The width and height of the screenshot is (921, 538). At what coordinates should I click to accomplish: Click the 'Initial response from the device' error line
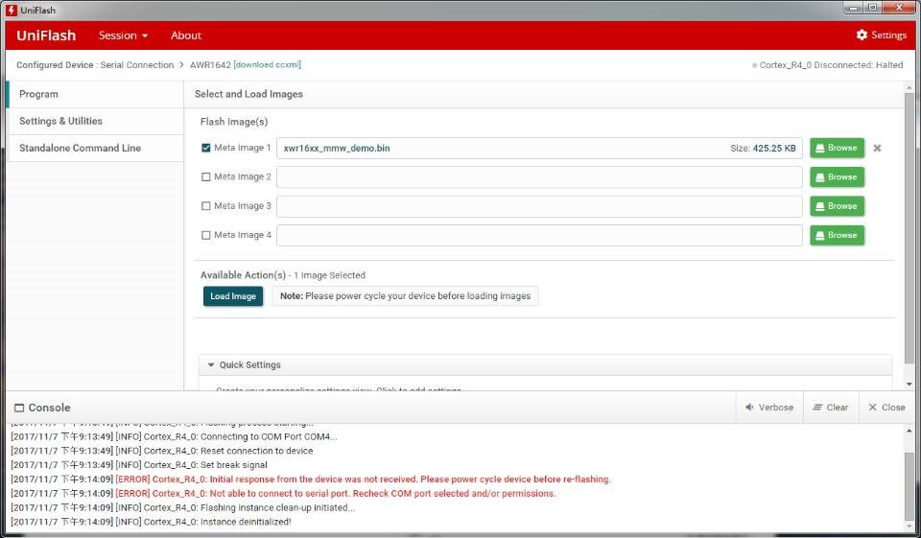tap(311, 480)
